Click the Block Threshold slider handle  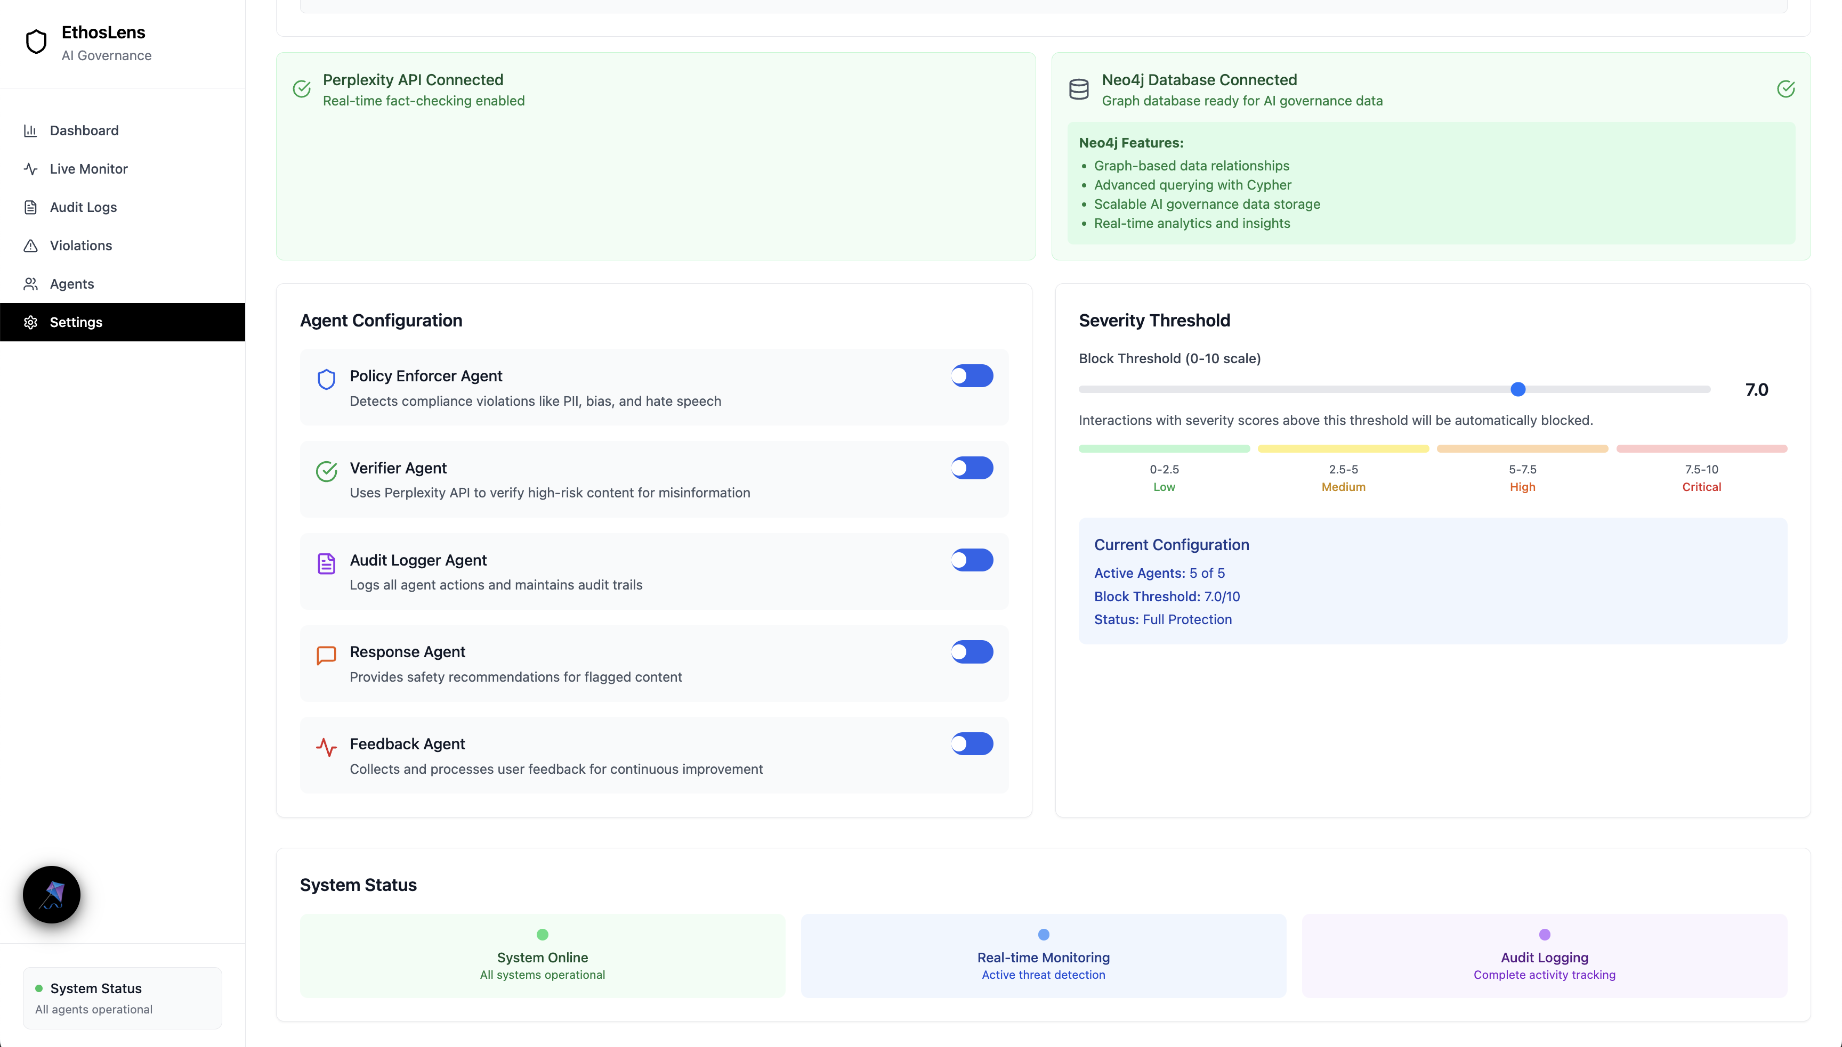(x=1518, y=389)
